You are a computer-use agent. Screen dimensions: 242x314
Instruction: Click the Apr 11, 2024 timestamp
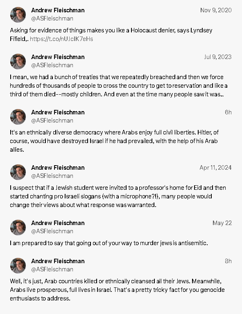[x=215, y=168]
